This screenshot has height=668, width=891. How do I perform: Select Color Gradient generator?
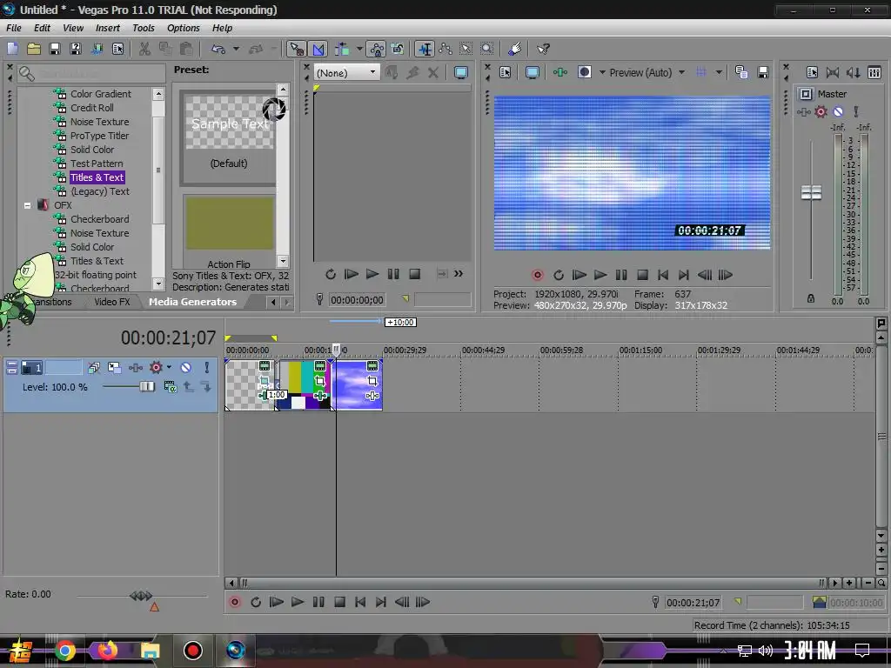click(x=101, y=94)
